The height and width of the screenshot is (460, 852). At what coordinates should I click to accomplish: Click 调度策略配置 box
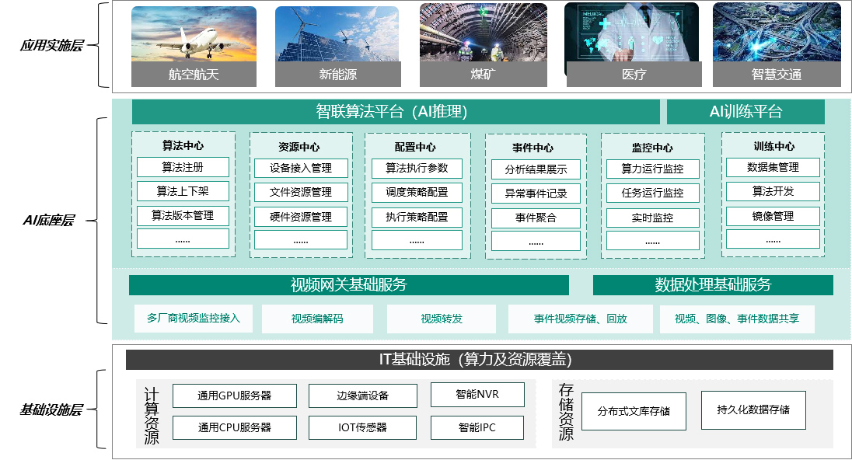[417, 192]
